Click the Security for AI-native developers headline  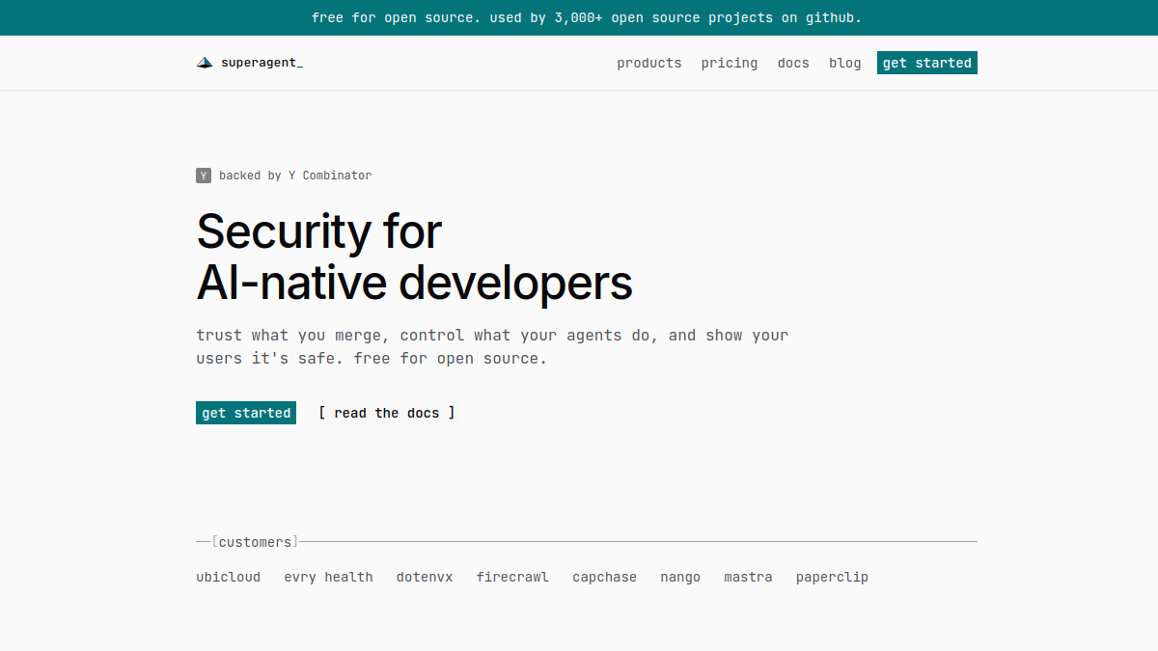tap(415, 258)
